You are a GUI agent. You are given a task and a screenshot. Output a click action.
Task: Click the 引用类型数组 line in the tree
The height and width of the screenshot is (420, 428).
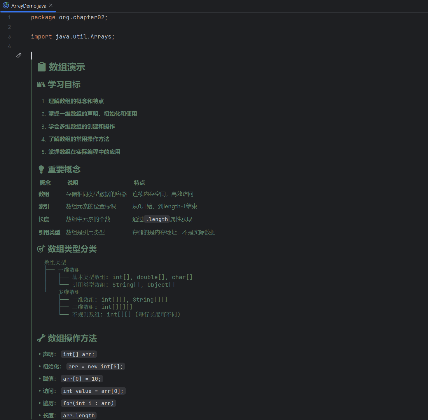123,285
